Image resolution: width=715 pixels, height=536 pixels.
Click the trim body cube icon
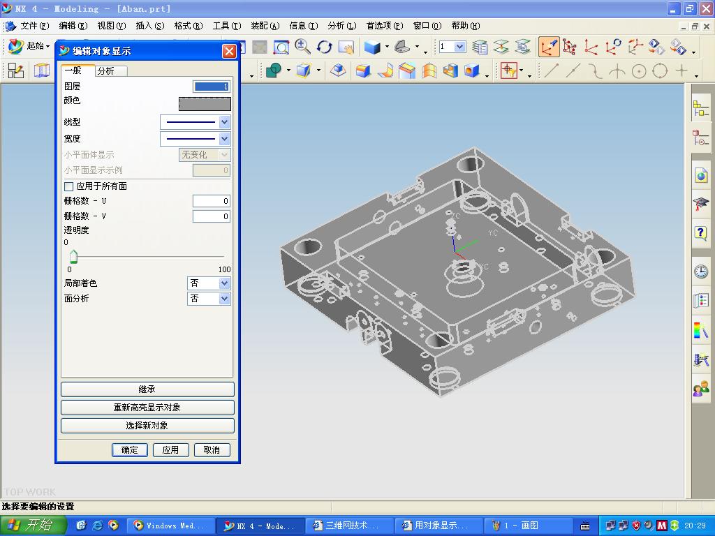[304, 70]
